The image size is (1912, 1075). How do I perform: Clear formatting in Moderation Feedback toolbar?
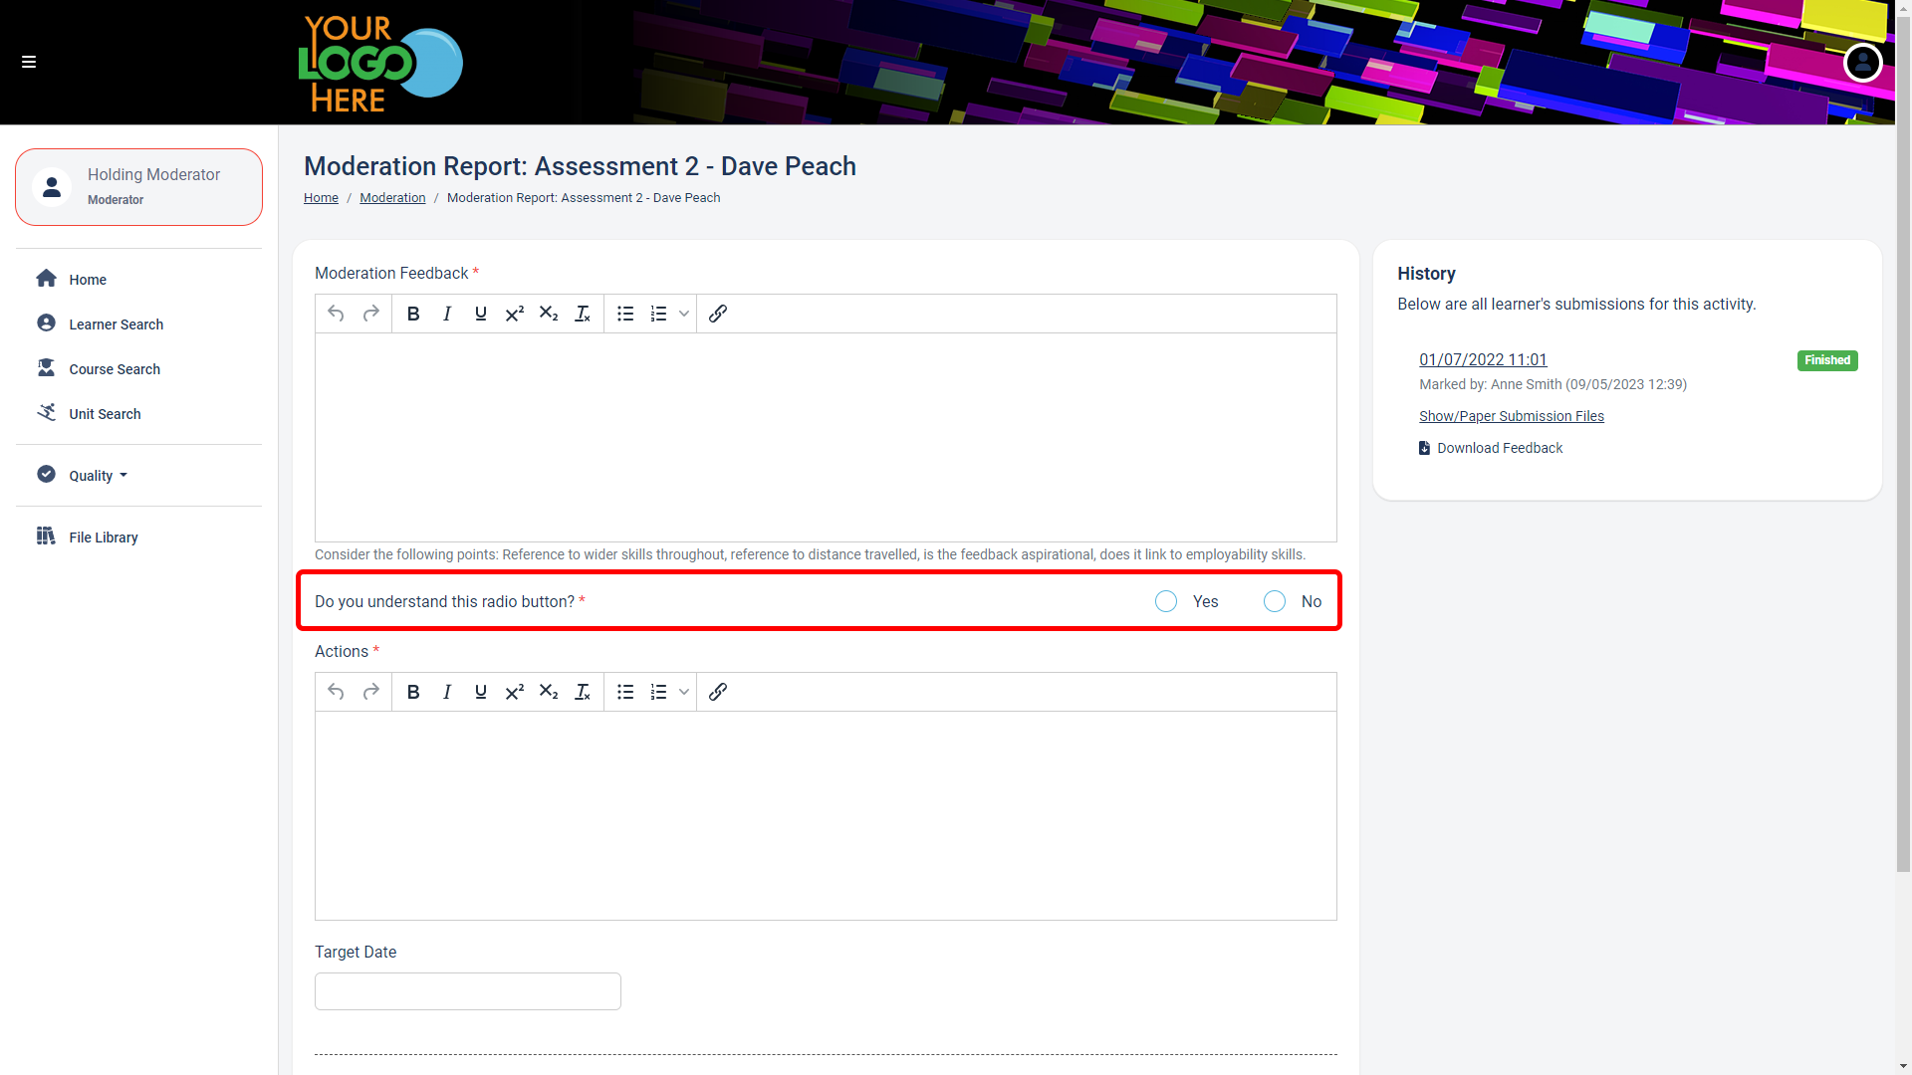point(583,314)
